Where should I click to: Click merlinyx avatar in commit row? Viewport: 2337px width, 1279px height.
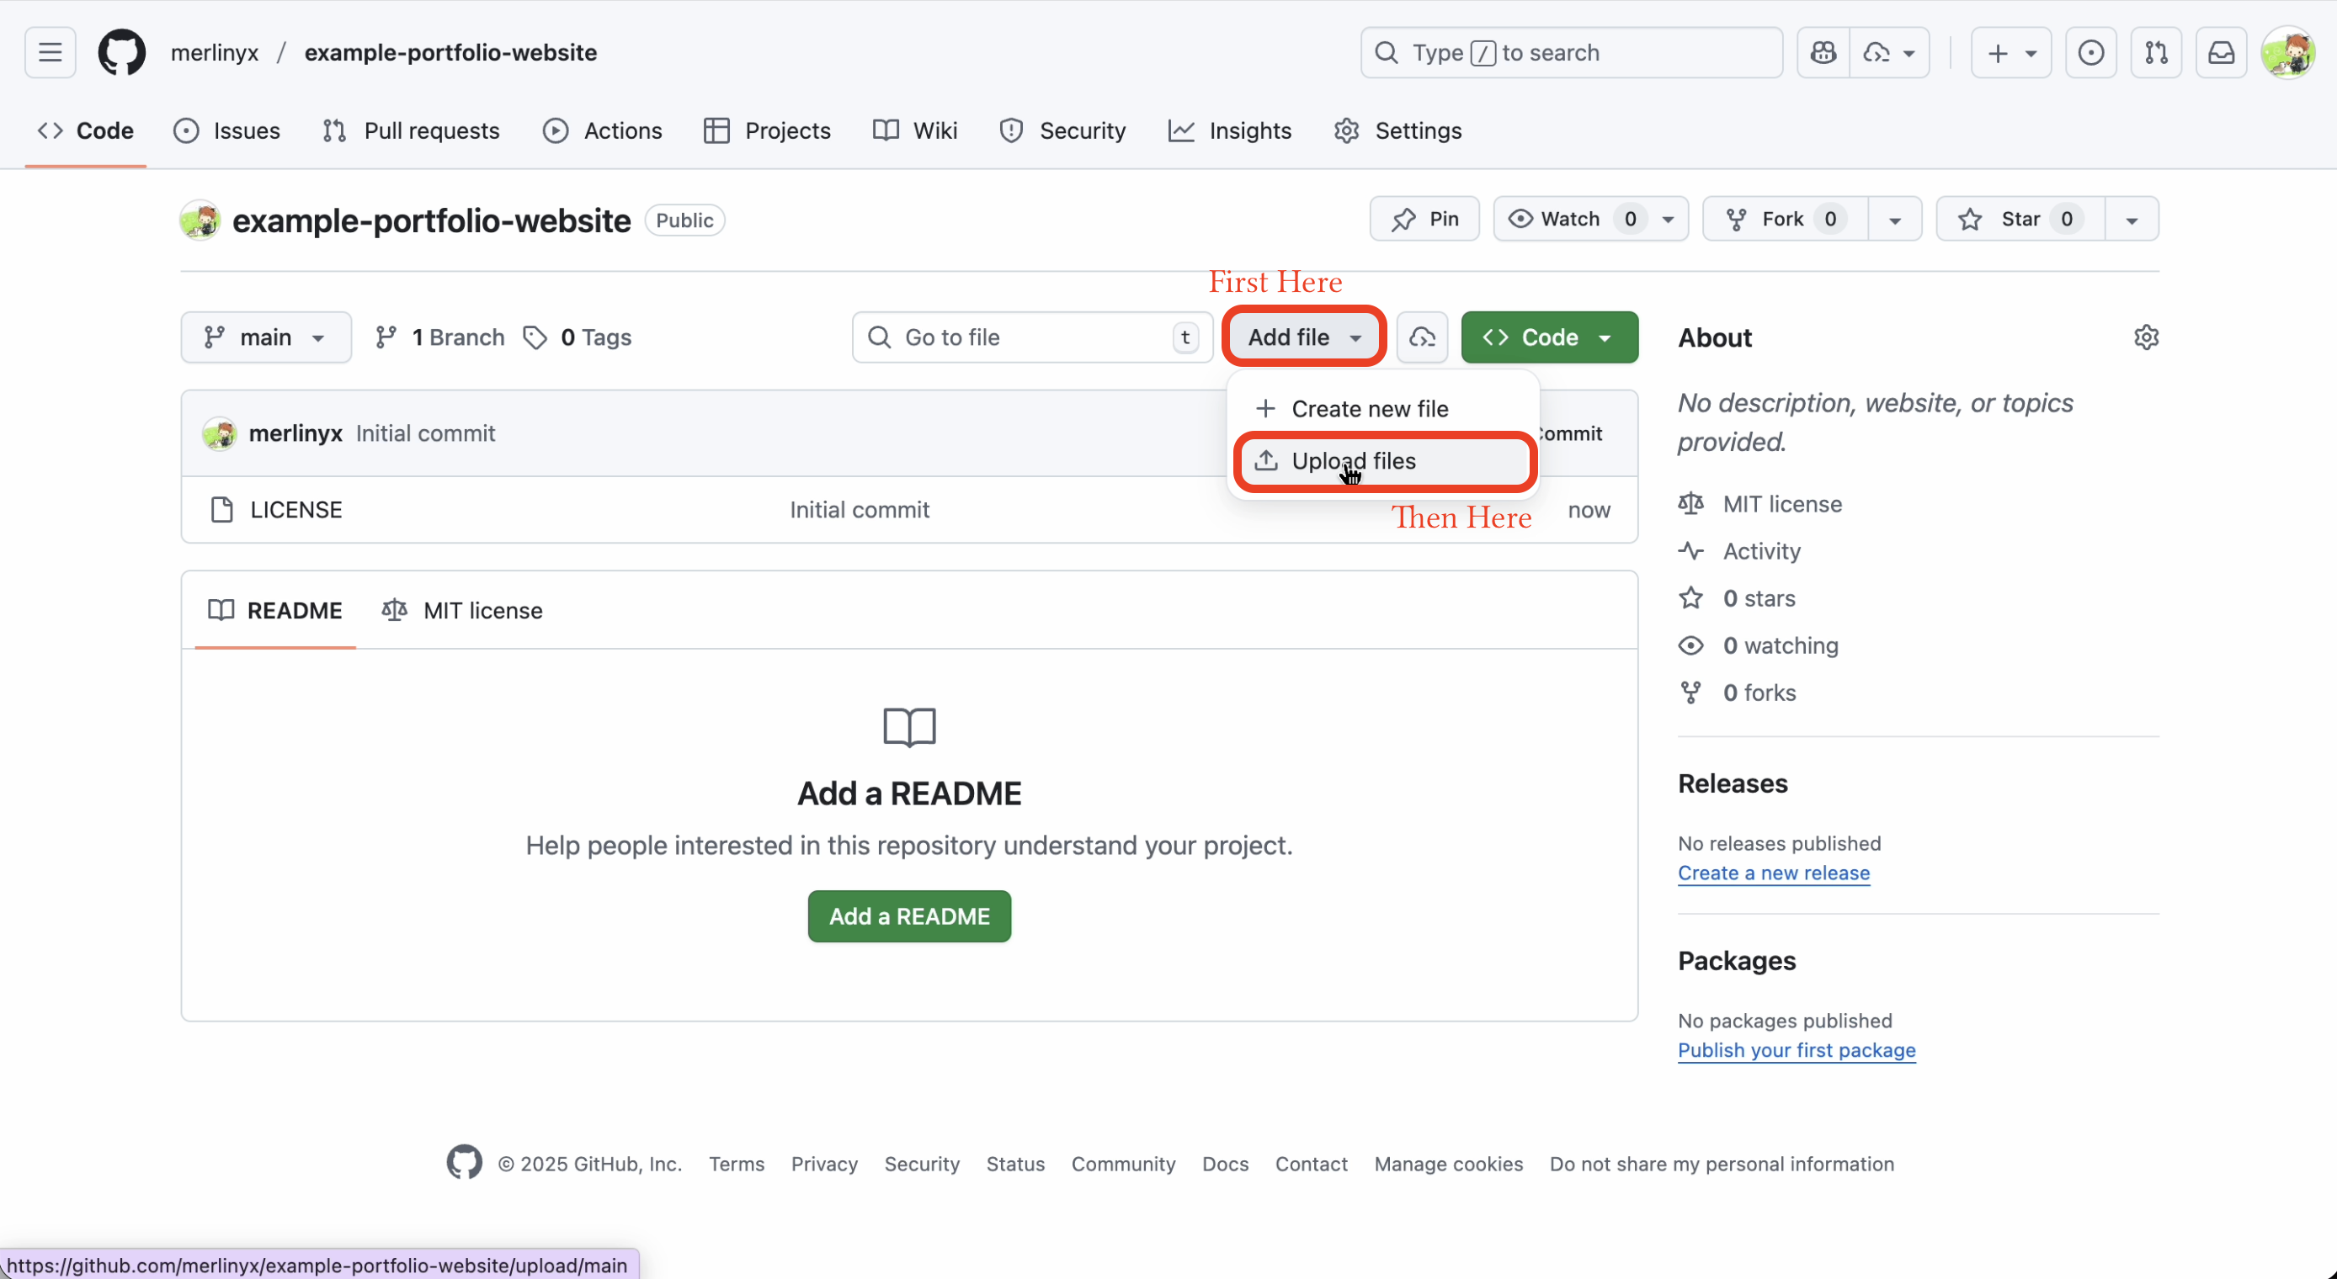pyautogui.click(x=220, y=433)
